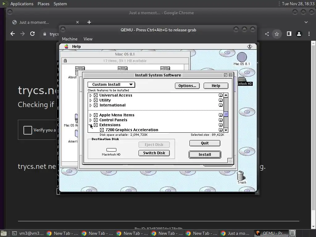Click the info icon for Control Panels
The width and height of the screenshot is (316, 237).
220,120
